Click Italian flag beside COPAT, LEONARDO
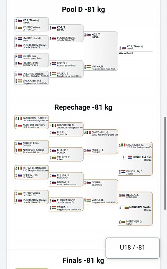 [x=20, y=168]
